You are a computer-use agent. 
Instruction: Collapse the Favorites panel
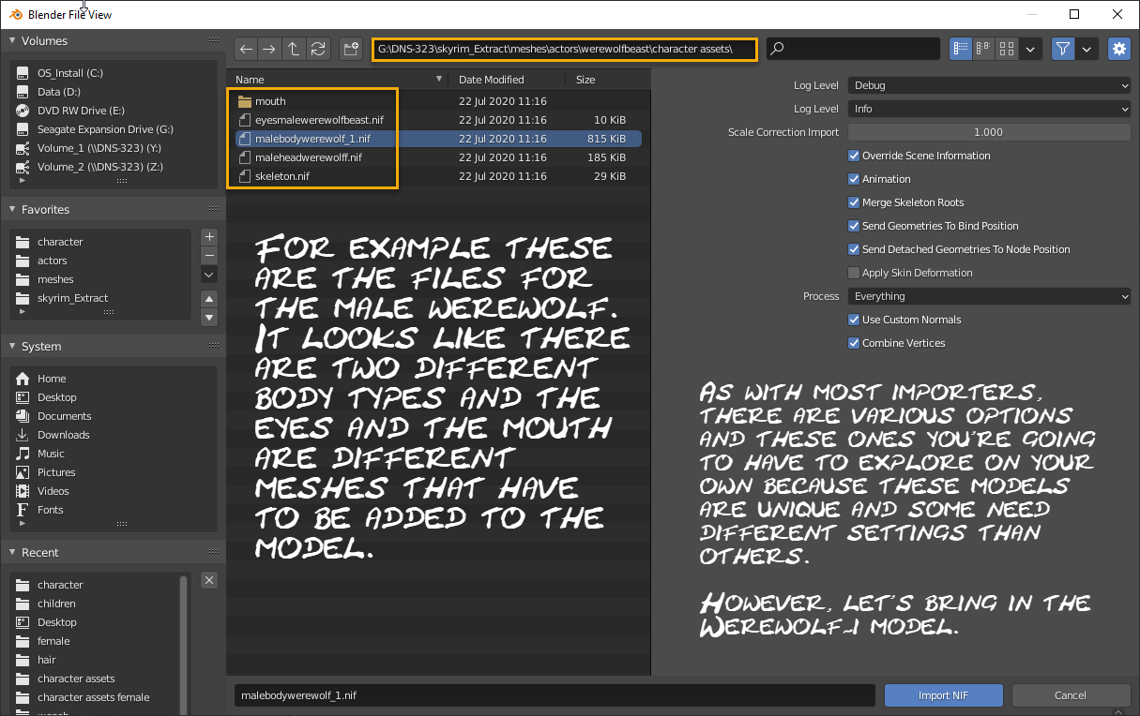pos(13,210)
